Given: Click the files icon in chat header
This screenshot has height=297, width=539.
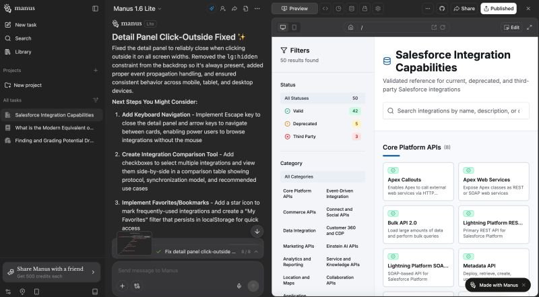Looking at the screenshot, I should (x=245, y=9).
